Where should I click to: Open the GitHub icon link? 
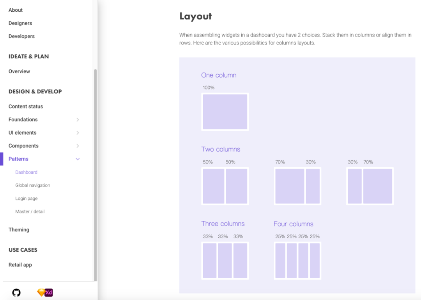(16, 292)
